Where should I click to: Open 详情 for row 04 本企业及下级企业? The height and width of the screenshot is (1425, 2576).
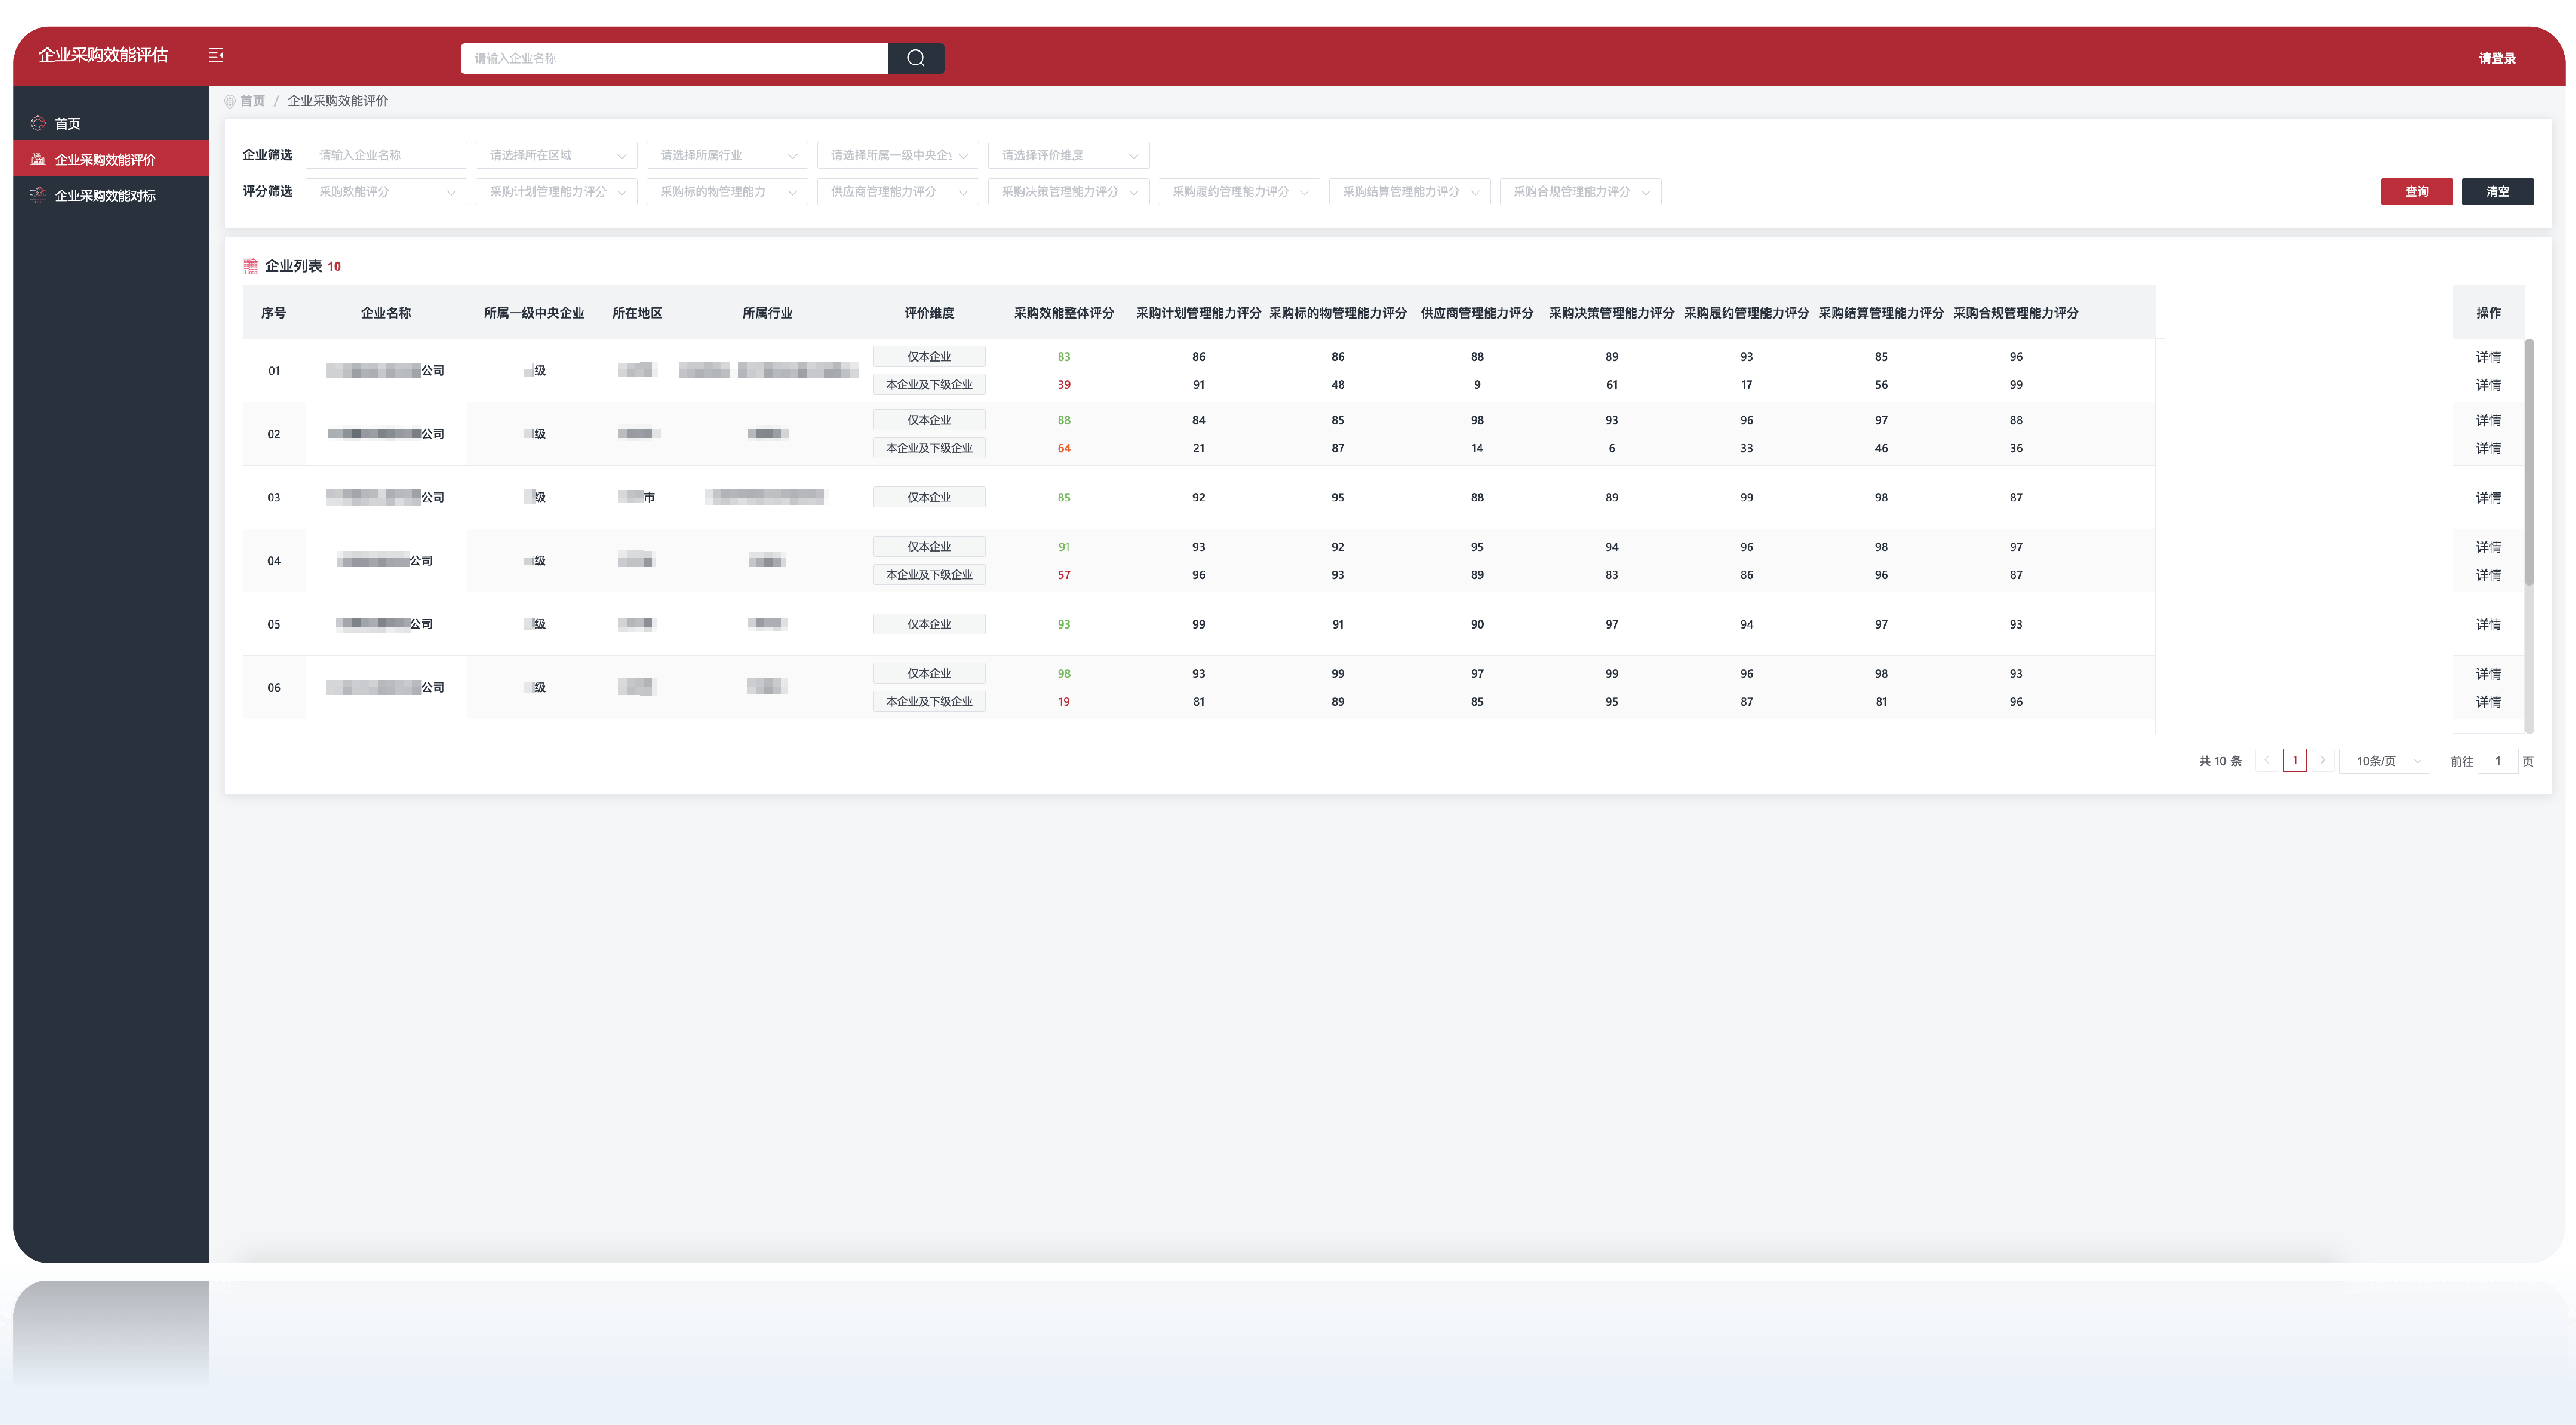[x=2488, y=575]
